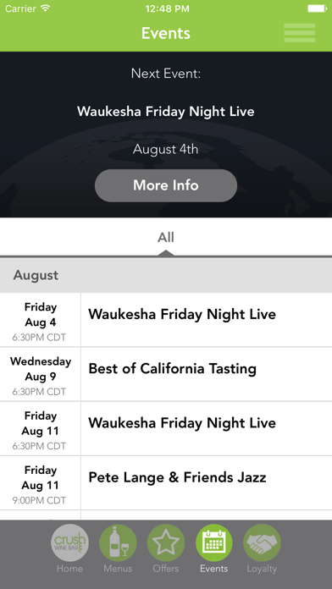Open the Loyalty handshake icon
This screenshot has width=332, height=589.
coord(262,542)
